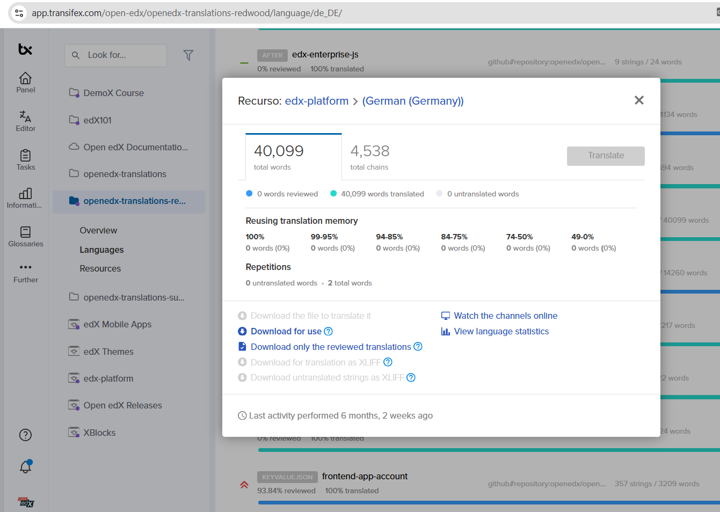720x512 pixels.
Task: Open the notifications bell
Action: 25,467
